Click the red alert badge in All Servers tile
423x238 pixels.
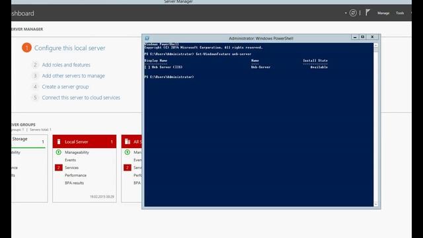[128, 167]
